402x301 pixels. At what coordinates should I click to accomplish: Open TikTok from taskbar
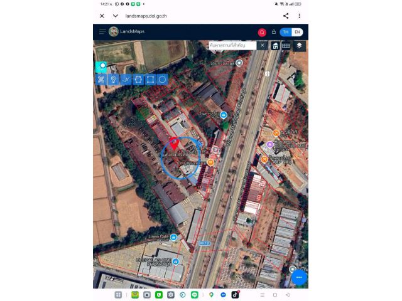(236, 295)
